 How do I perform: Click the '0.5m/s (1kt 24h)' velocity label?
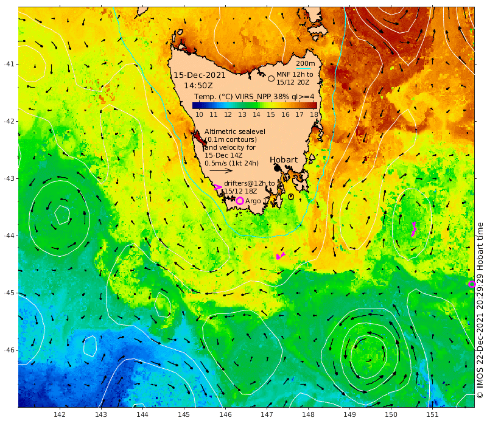231,163
